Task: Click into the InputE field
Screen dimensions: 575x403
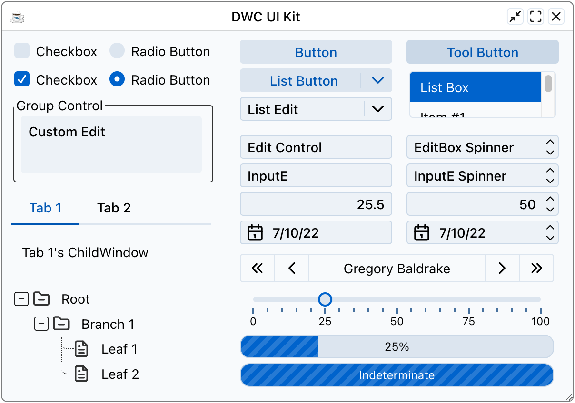Action: 316,176
